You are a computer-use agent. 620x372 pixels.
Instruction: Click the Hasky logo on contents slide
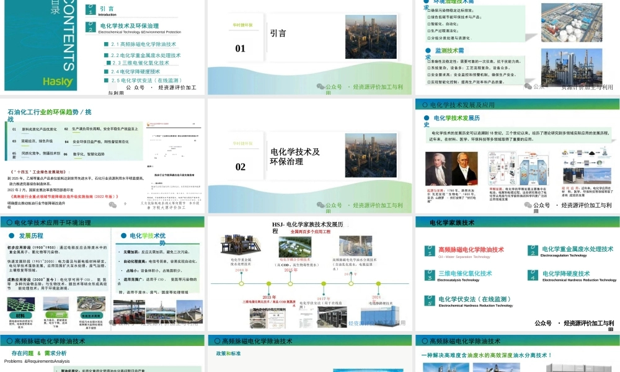pos(58,82)
